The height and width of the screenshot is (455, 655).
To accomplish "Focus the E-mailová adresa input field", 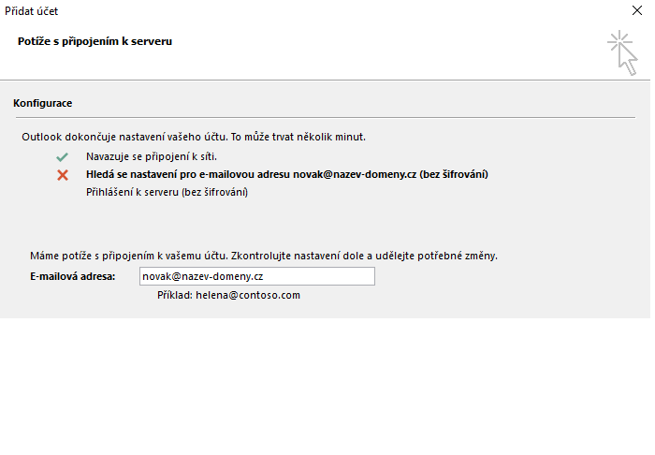I will (x=256, y=276).
